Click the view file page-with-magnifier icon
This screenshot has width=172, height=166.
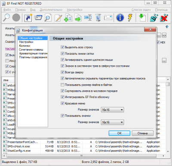pos(48,18)
